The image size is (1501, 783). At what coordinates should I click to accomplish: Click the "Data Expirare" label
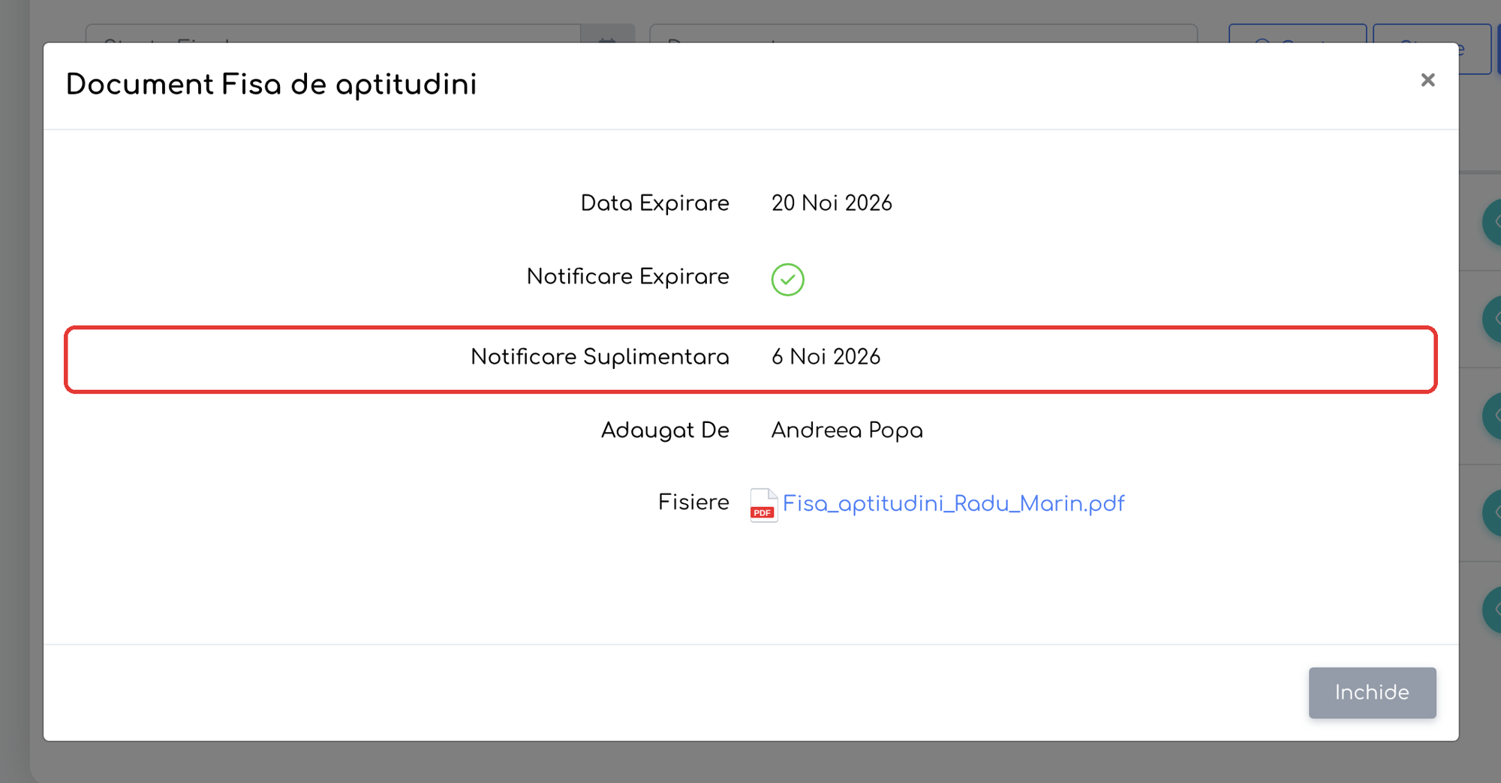(654, 203)
